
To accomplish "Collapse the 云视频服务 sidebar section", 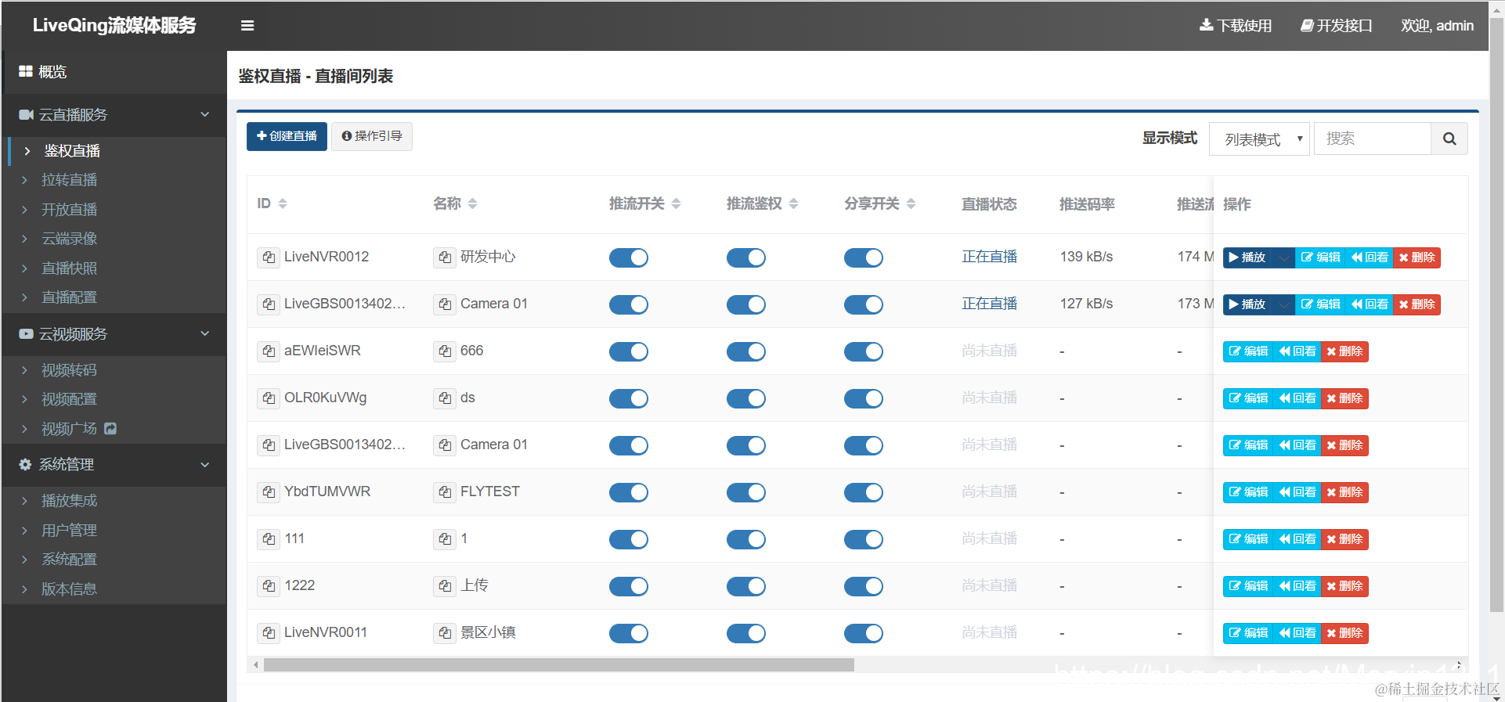I will (114, 334).
